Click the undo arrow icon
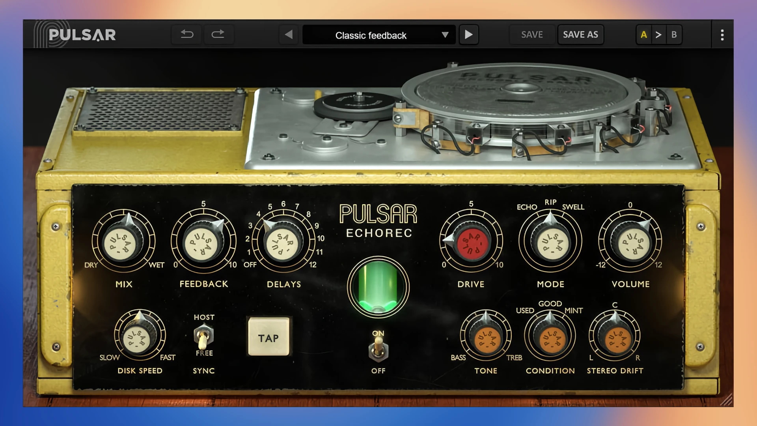 click(x=187, y=35)
